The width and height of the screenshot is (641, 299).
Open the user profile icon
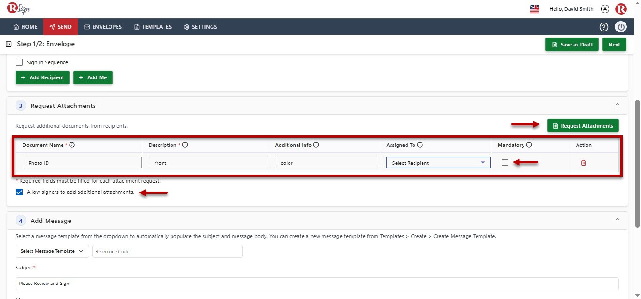click(x=605, y=9)
